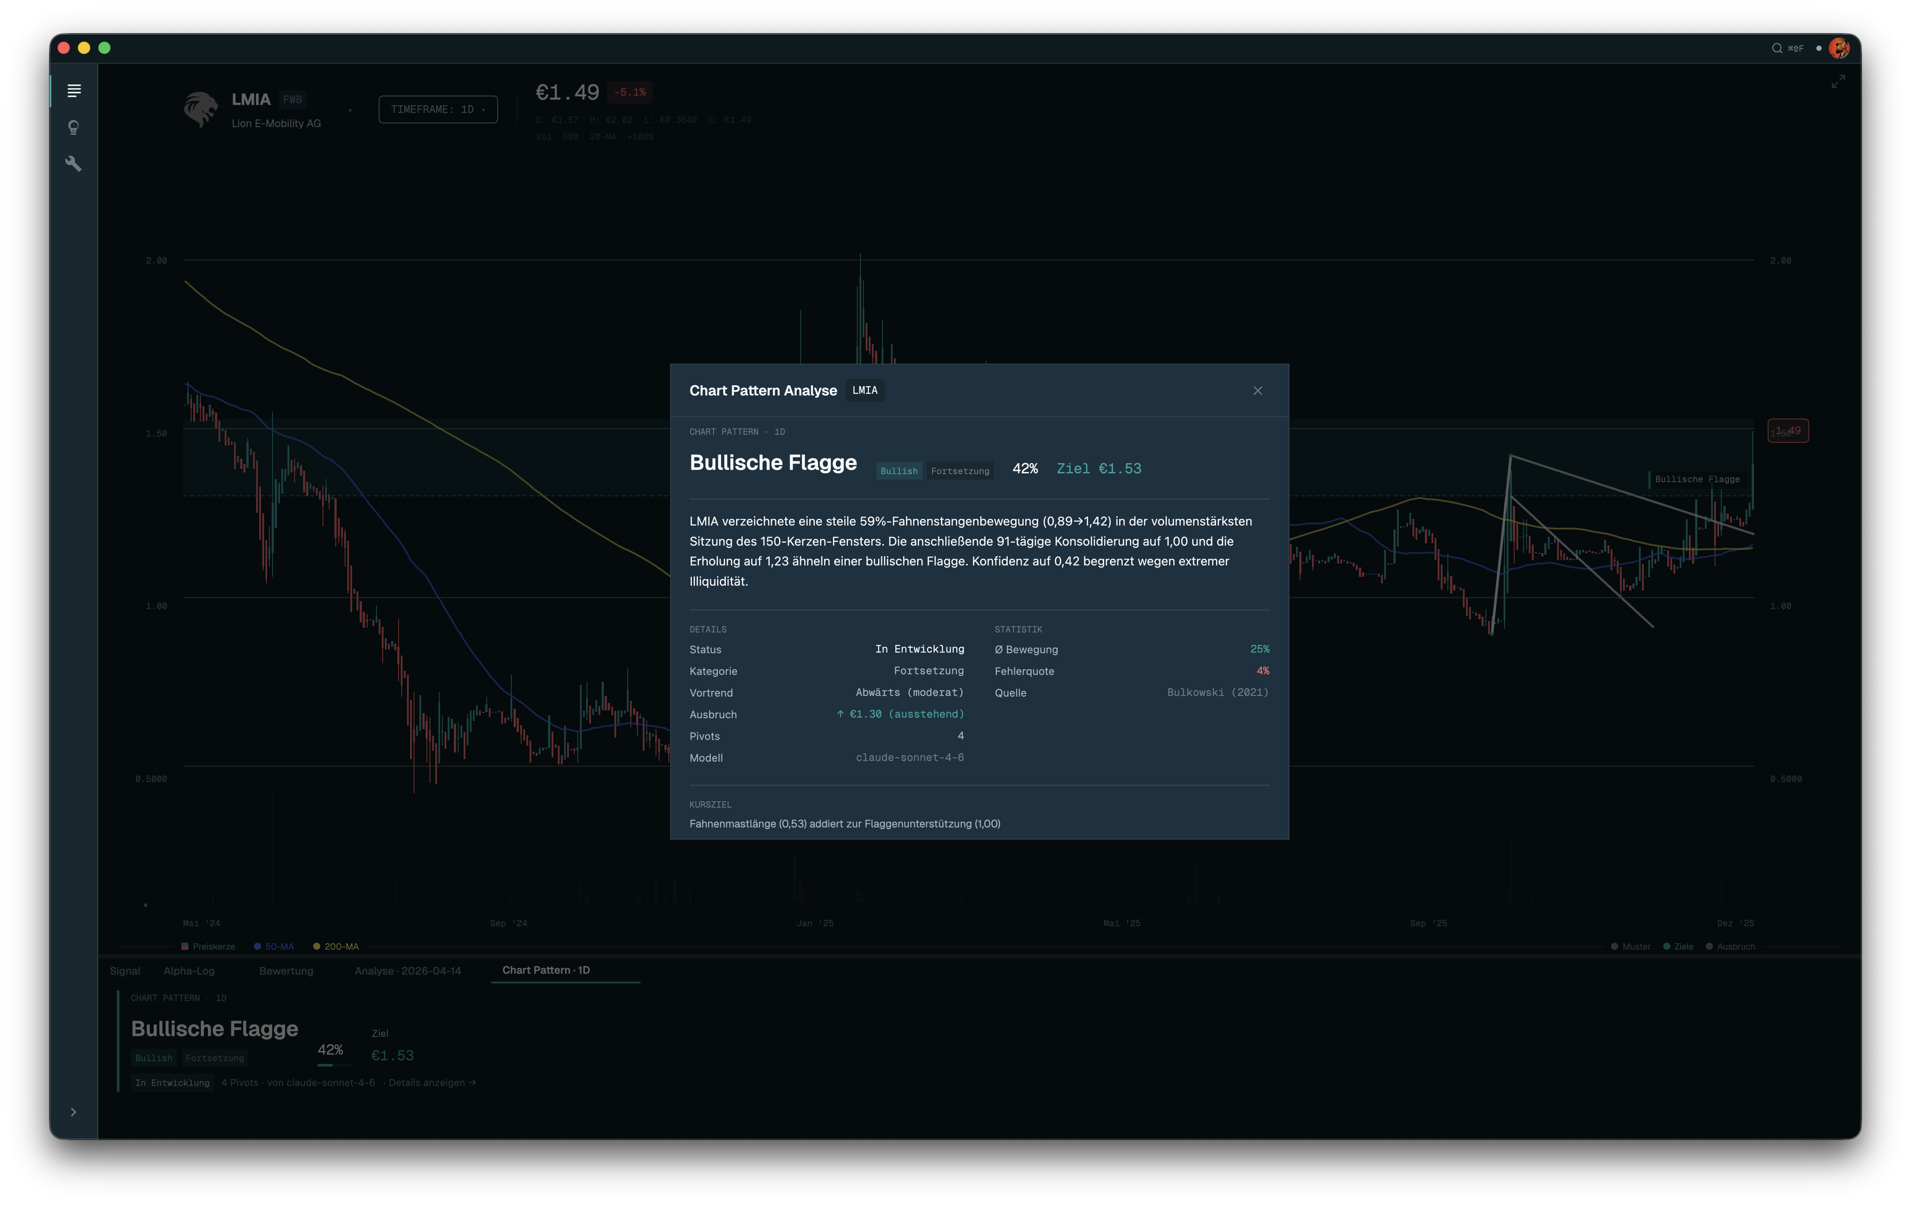The width and height of the screenshot is (1911, 1205).
Task: Click the Bullish badge in bottom panel
Action: click(153, 1058)
